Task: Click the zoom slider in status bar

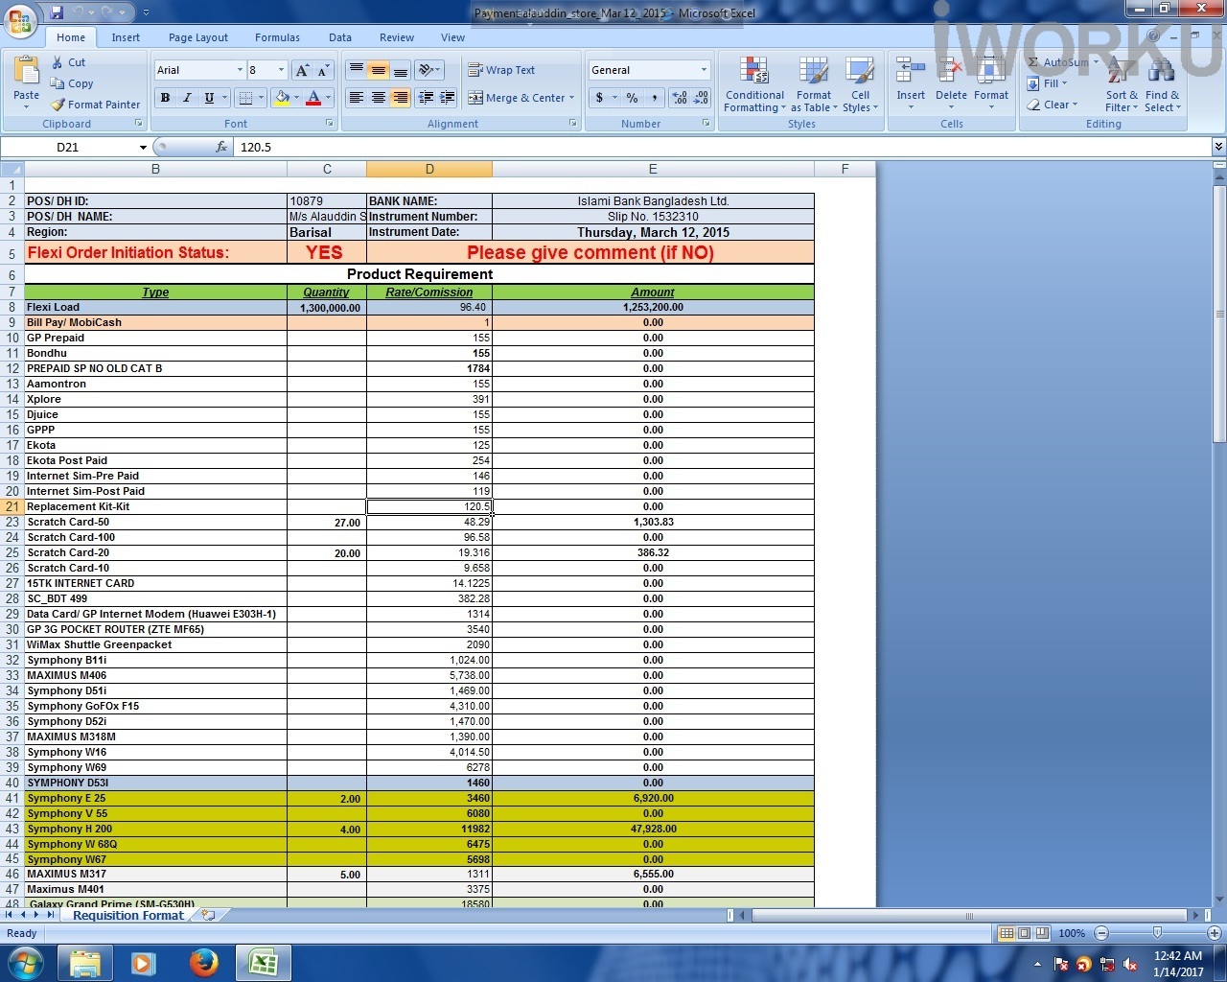Action: (x=1157, y=933)
